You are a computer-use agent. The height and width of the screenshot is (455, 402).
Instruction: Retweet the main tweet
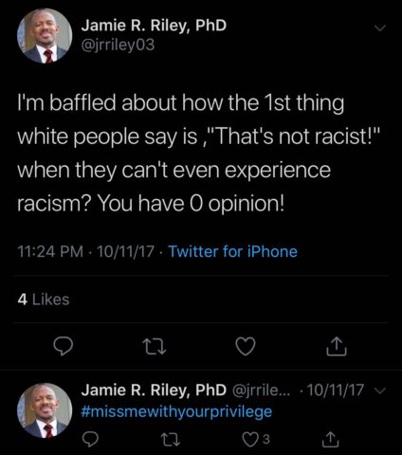click(x=154, y=347)
